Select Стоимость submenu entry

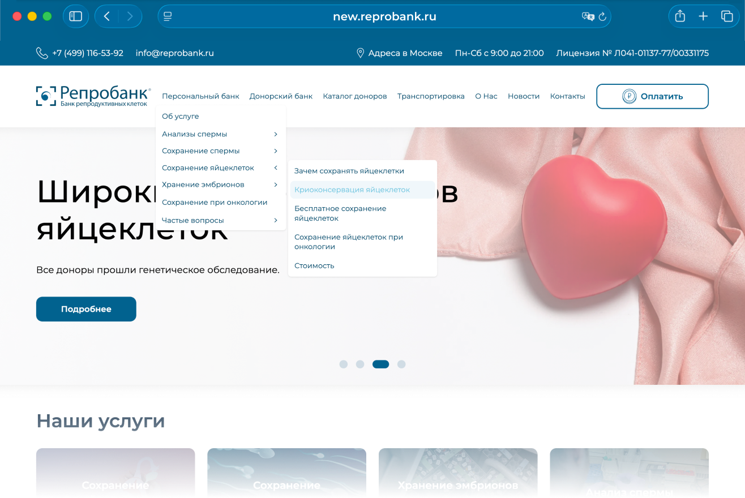314,265
